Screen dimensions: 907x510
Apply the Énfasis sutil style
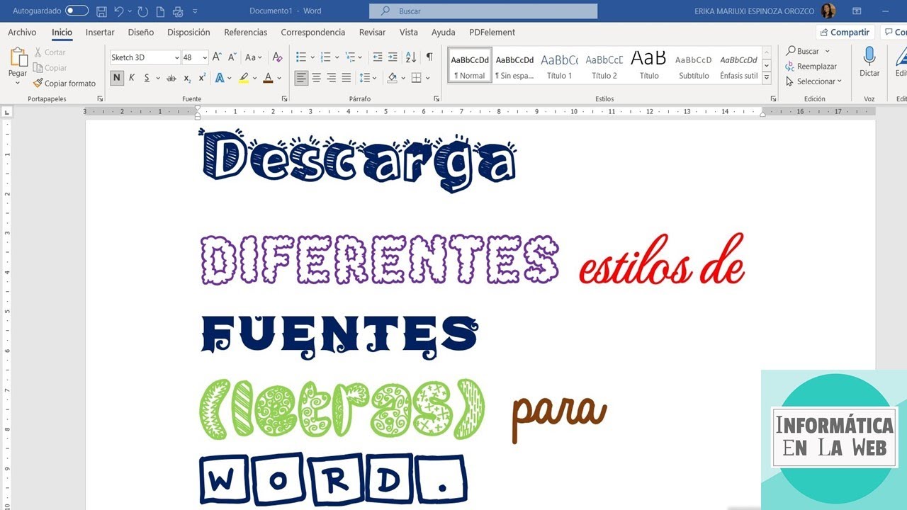[738, 65]
